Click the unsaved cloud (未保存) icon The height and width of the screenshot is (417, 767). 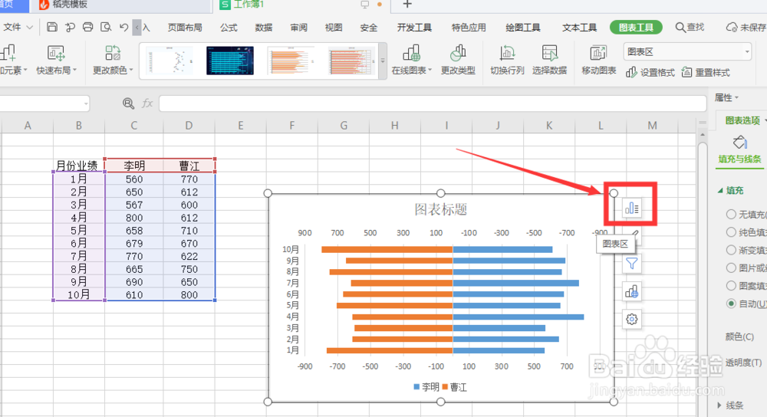click(732, 28)
